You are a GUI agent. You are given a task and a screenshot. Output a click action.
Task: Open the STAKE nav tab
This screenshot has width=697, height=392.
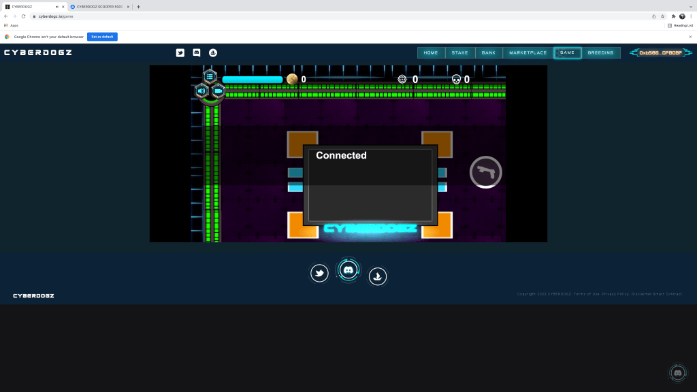pyautogui.click(x=459, y=52)
